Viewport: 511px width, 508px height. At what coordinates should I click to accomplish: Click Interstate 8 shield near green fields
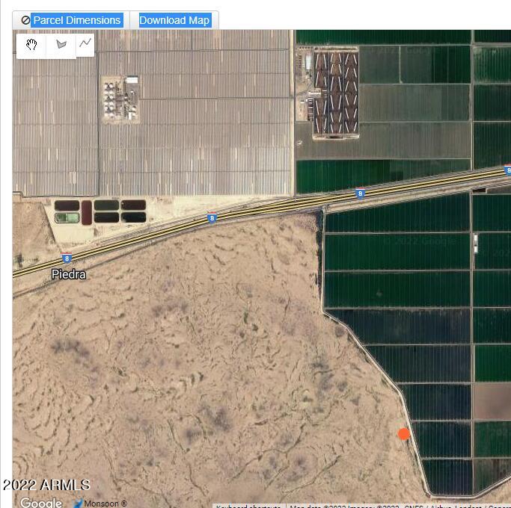tap(360, 193)
